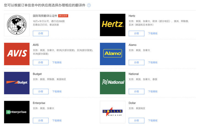198x126 pixels.
Task: Click 办理 button for Dollar
Action: click(x=136, y=120)
